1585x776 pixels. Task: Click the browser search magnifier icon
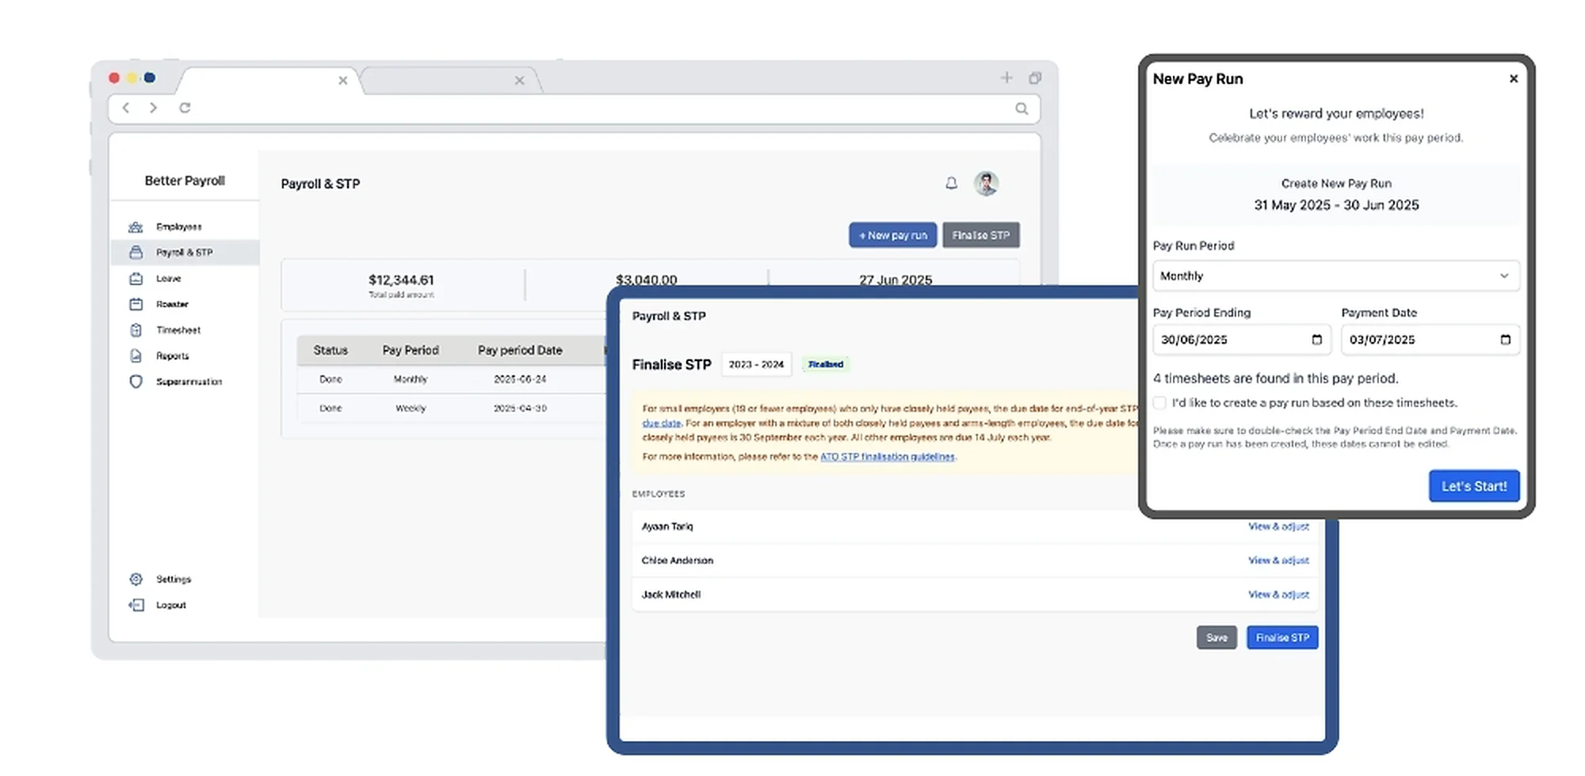point(1022,108)
